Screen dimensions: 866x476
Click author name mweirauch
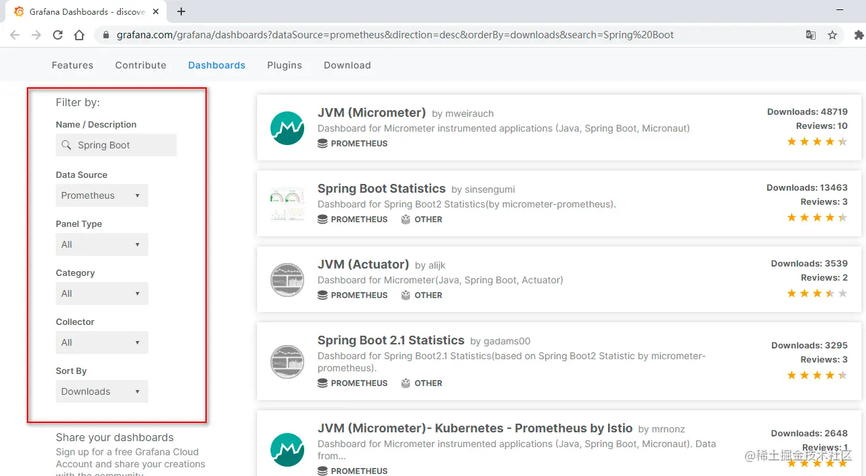point(469,114)
